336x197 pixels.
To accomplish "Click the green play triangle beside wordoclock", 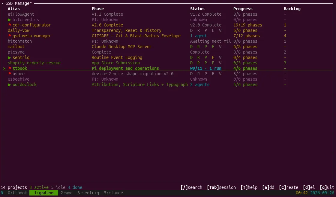I will [x=9, y=85].
